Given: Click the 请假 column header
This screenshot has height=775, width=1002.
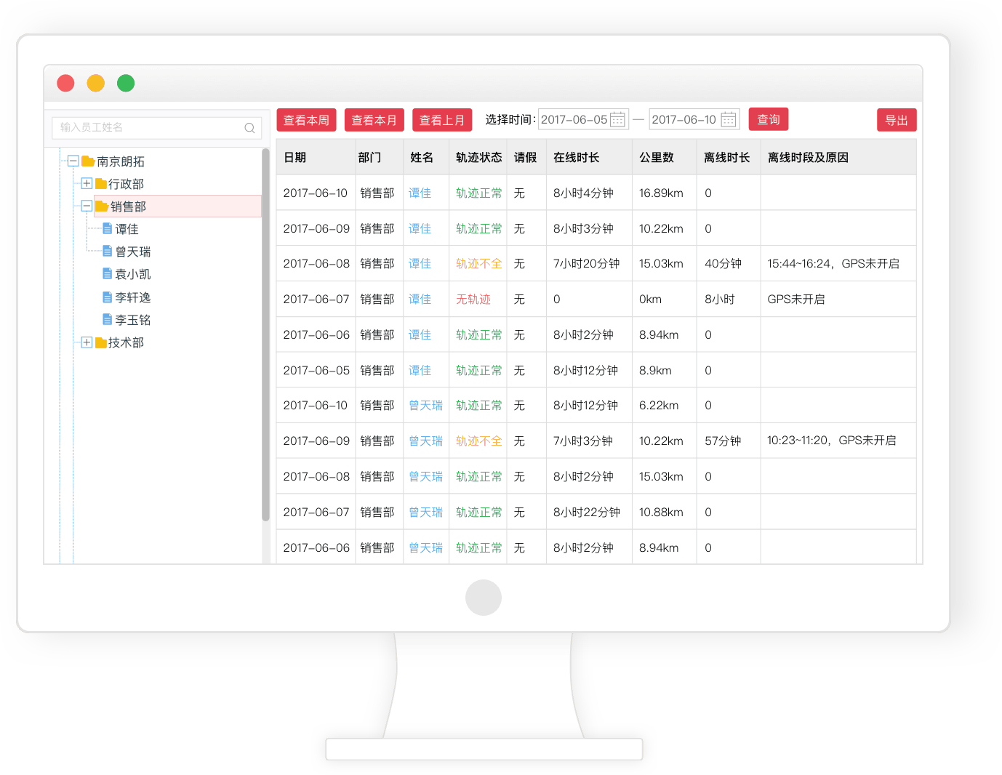Looking at the screenshot, I should (x=525, y=157).
